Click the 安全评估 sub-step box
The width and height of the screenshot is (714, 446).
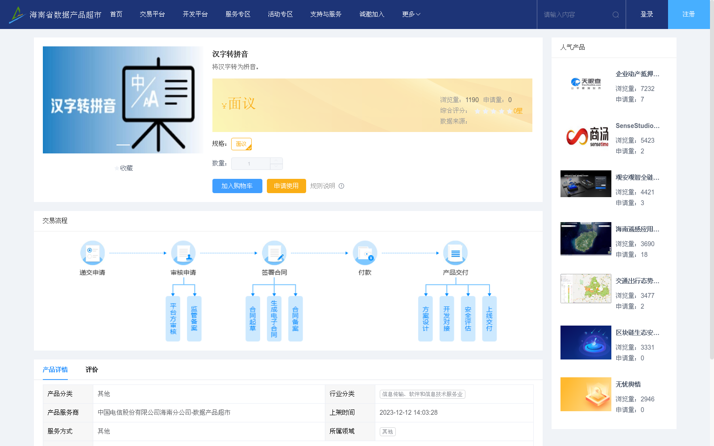468,318
